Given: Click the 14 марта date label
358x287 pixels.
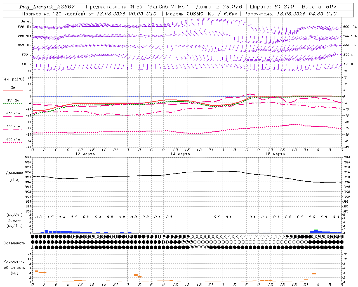Looking at the screenshot, I should point(180,154).
